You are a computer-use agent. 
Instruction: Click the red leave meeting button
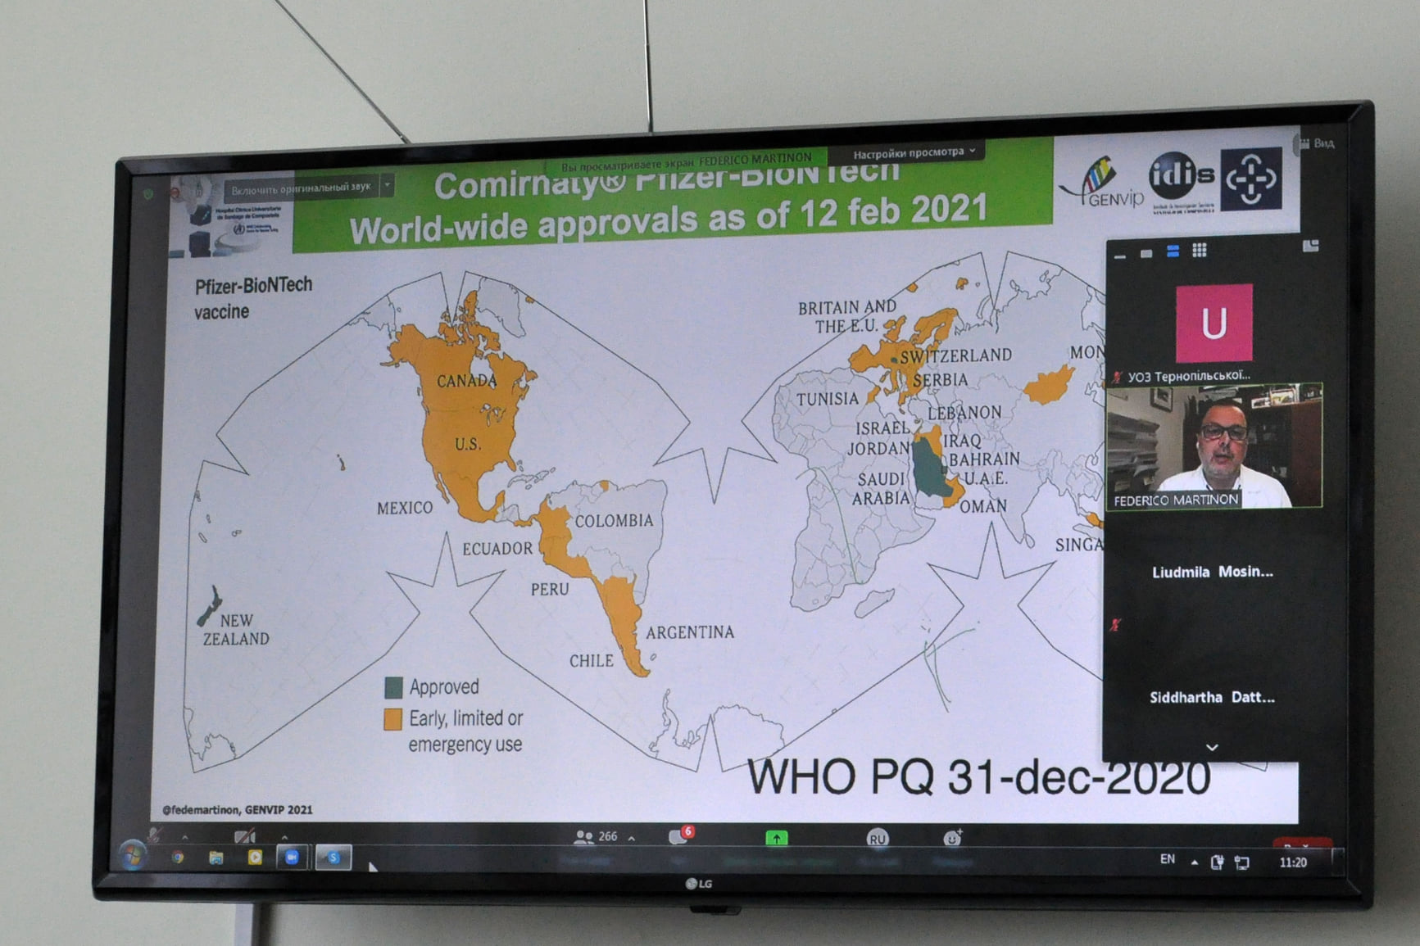(1302, 844)
